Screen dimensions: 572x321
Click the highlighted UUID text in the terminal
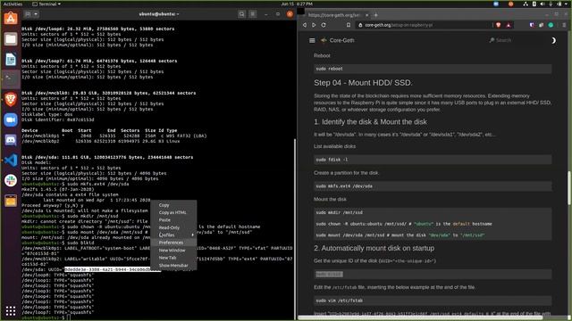click(x=113, y=269)
